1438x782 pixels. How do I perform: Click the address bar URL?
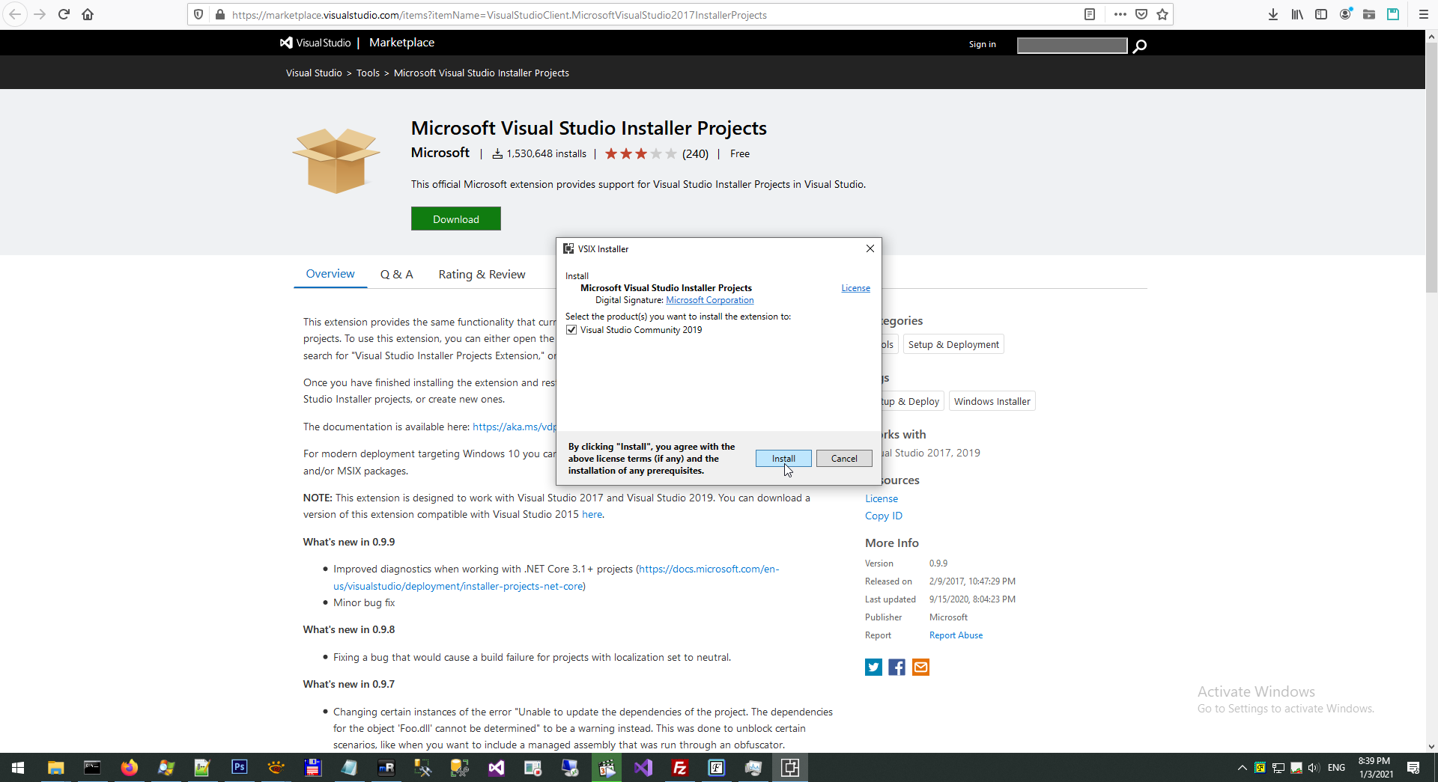[x=500, y=15]
